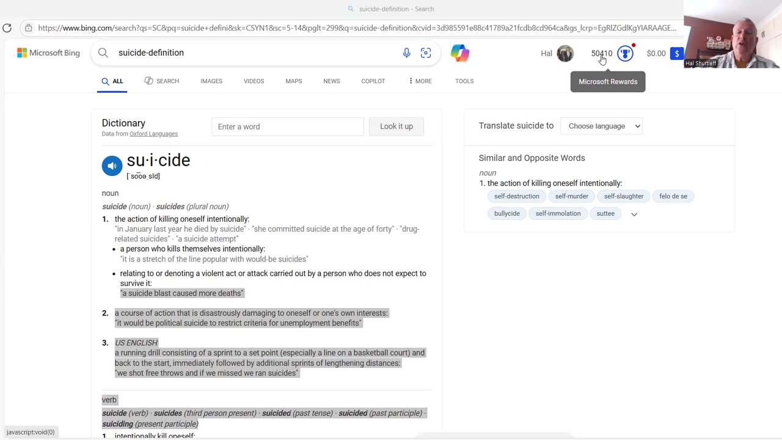
Task: Select the self-destruction synonym chip
Action: [517, 196]
